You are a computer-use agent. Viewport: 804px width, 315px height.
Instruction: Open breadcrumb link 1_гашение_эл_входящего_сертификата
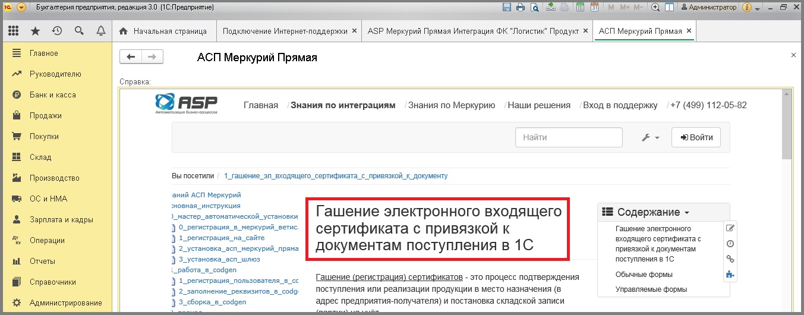point(336,176)
